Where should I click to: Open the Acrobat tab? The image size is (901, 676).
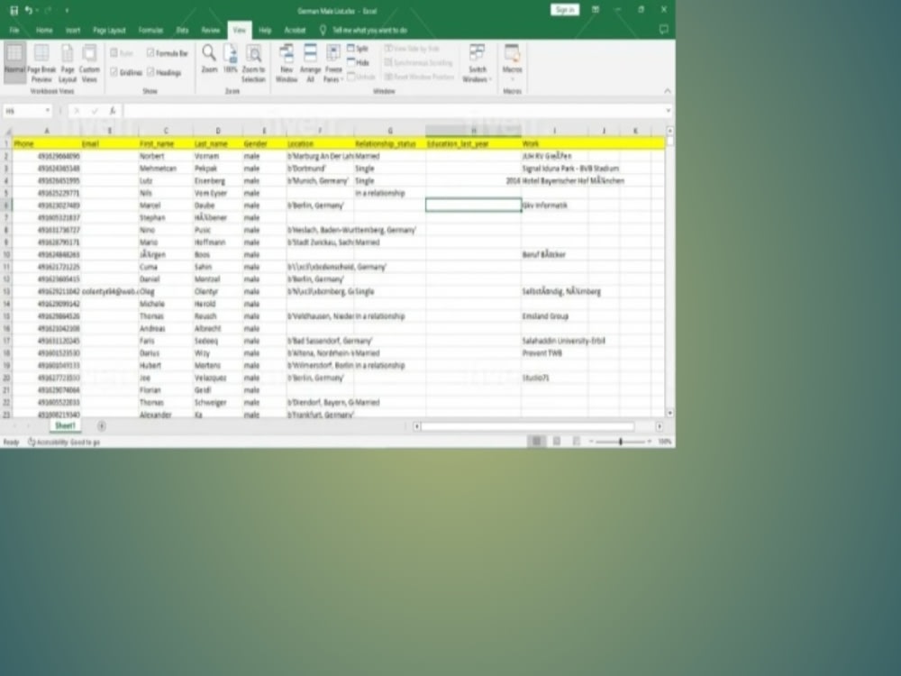click(295, 30)
